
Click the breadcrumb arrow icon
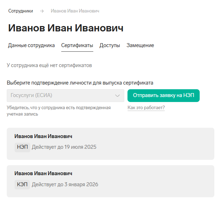42,11
